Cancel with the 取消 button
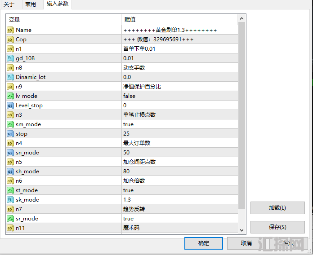Screen dimensions: 313x255 [x=246, y=243]
